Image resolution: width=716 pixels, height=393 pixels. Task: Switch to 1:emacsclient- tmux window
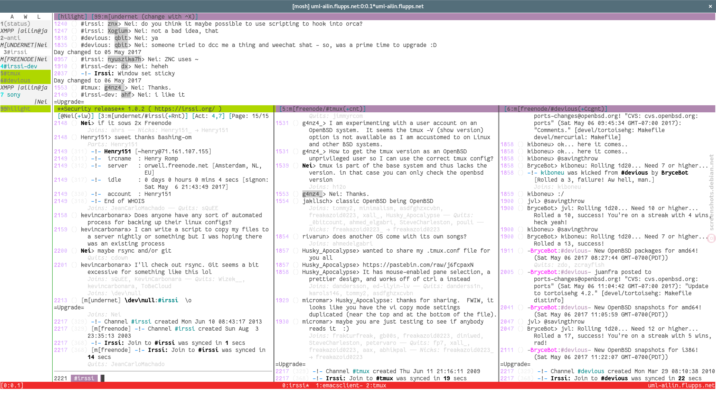coord(339,386)
